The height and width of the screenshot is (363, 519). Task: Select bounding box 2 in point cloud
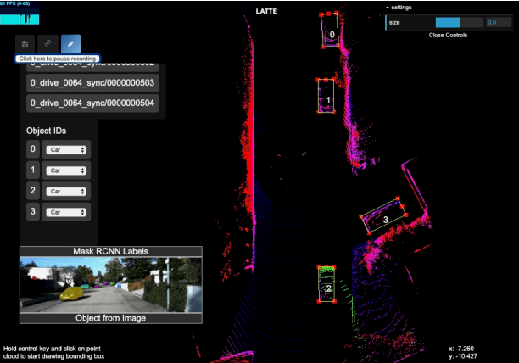(x=326, y=284)
